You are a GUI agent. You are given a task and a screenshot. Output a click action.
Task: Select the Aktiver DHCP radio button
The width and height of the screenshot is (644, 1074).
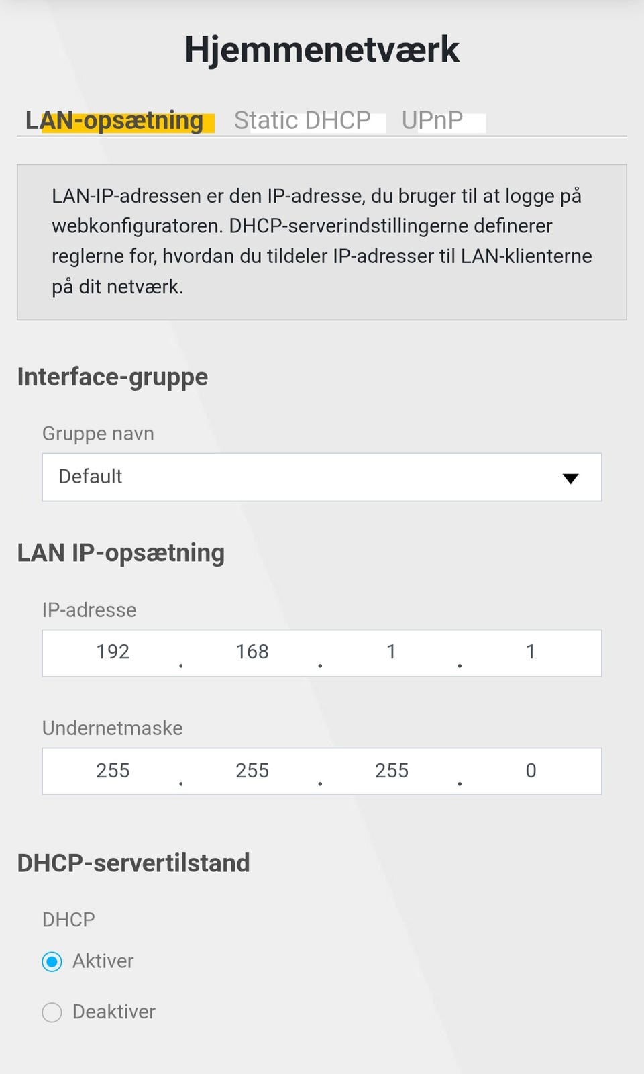coord(52,961)
